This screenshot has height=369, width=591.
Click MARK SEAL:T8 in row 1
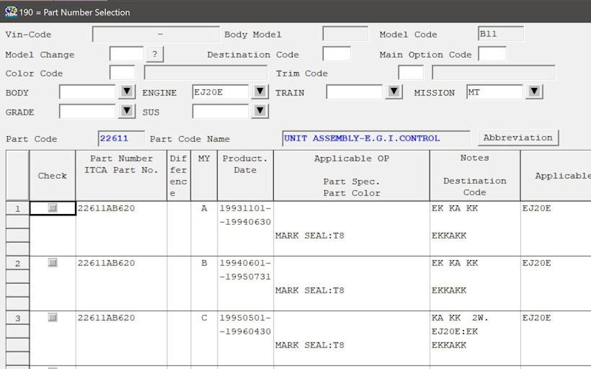[x=309, y=236]
